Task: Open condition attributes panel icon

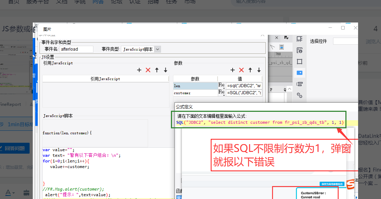Action: pos(300,84)
